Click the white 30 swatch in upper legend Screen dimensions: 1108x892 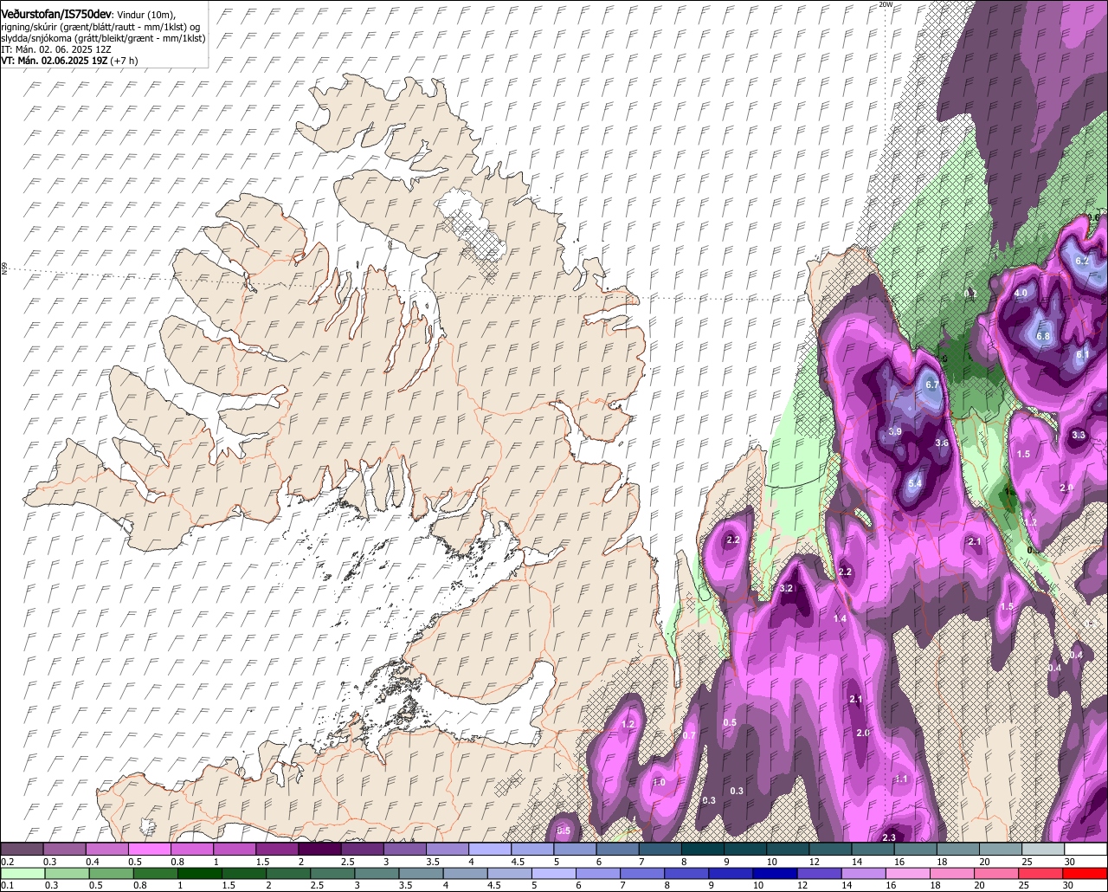(x=1086, y=849)
